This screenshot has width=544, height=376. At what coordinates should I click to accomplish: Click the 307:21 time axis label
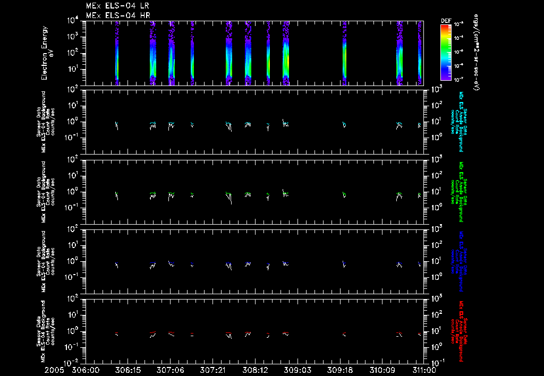tap(212, 370)
